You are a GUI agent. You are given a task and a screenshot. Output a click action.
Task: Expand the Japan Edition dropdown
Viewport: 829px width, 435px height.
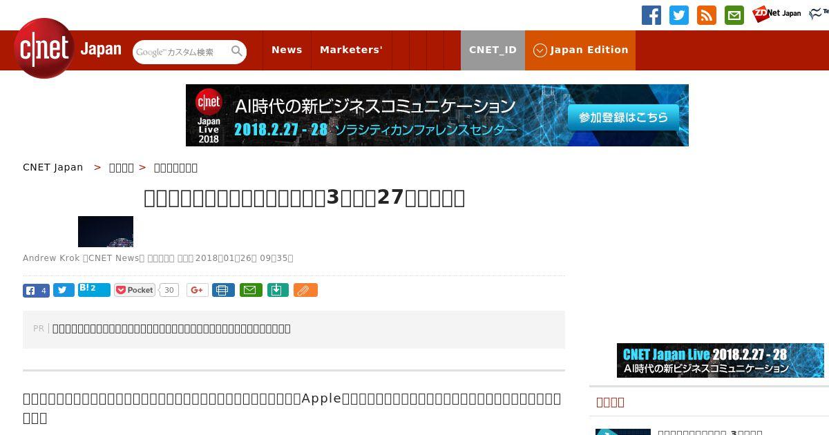pyautogui.click(x=580, y=50)
